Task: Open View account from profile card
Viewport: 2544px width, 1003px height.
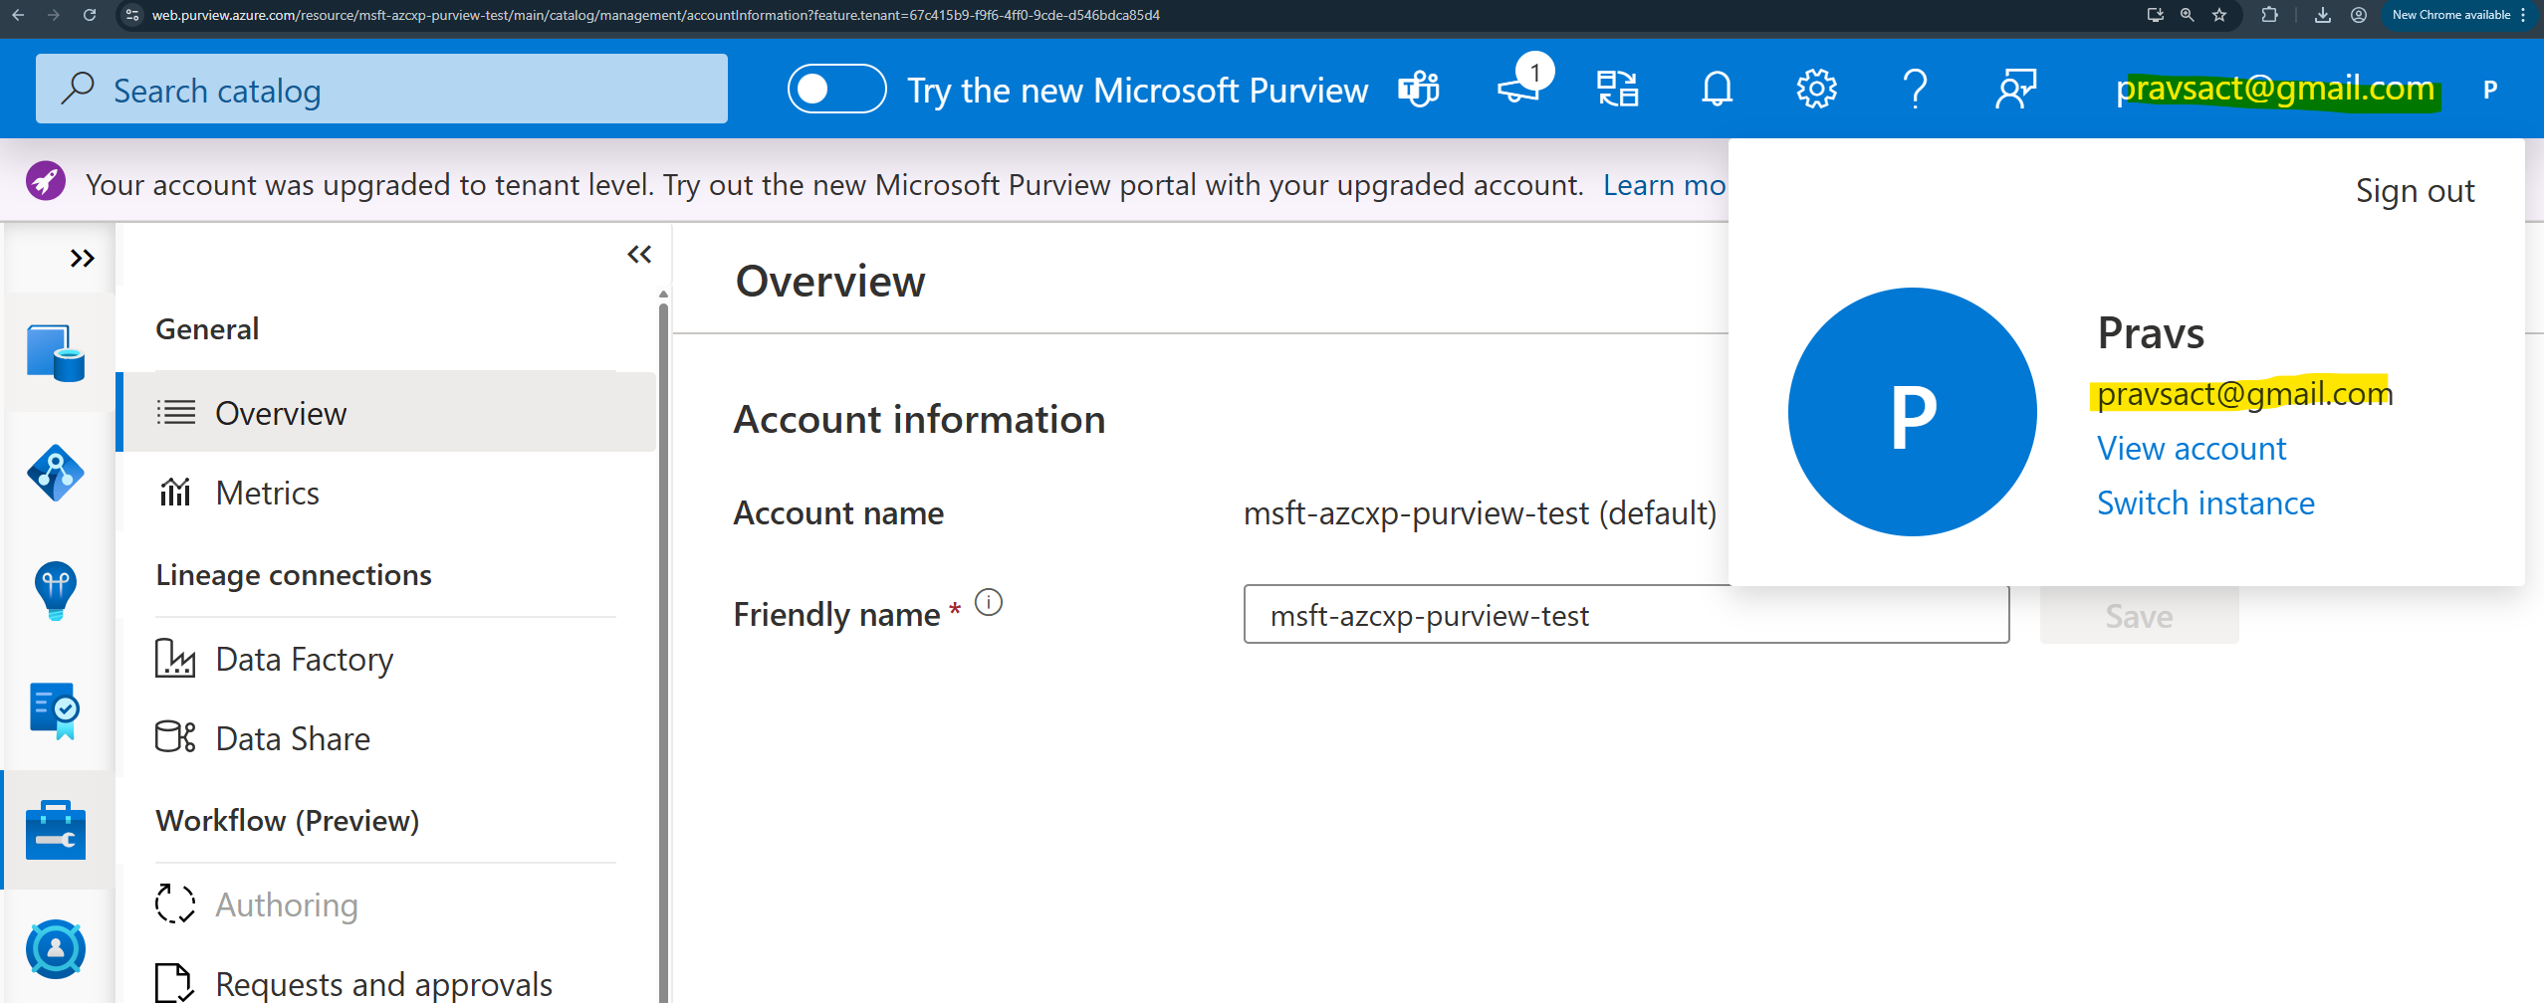Action: pyautogui.click(x=2191, y=448)
